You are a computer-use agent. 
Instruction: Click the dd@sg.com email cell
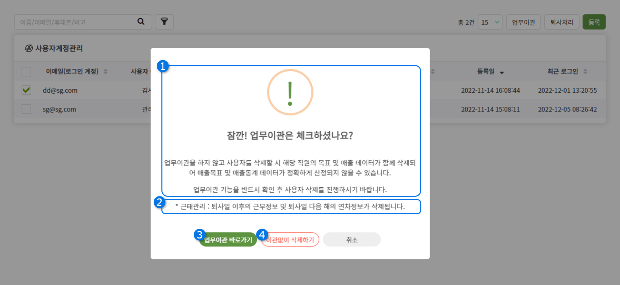click(x=60, y=90)
